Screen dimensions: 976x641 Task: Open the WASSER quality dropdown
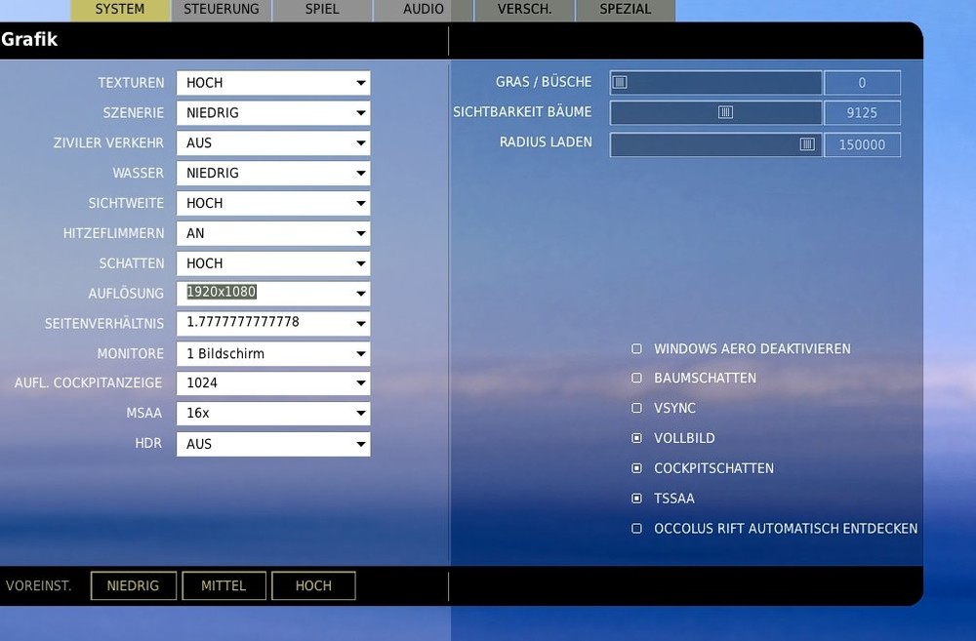tap(273, 173)
